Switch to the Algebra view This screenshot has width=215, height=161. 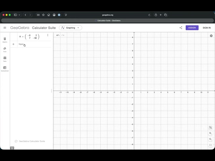click(5, 40)
